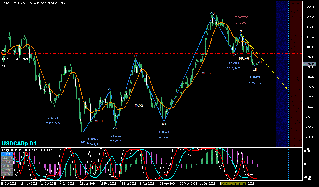This screenshot has width=319, height=187.
Task: Select the RCI indicator button
Action: (7, 154)
